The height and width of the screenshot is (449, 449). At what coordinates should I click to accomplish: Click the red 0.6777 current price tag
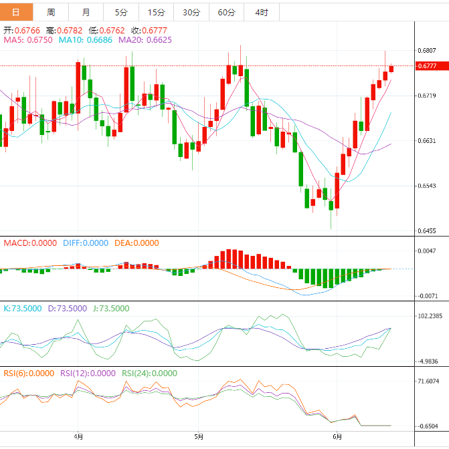pos(427,66)
